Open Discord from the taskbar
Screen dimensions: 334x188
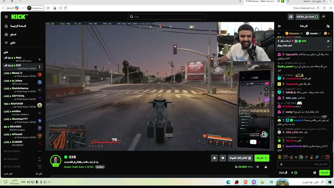coord(254,182)
